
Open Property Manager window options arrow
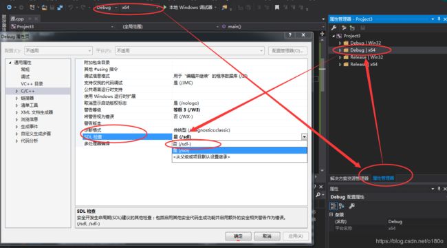[x=433, y=19]
